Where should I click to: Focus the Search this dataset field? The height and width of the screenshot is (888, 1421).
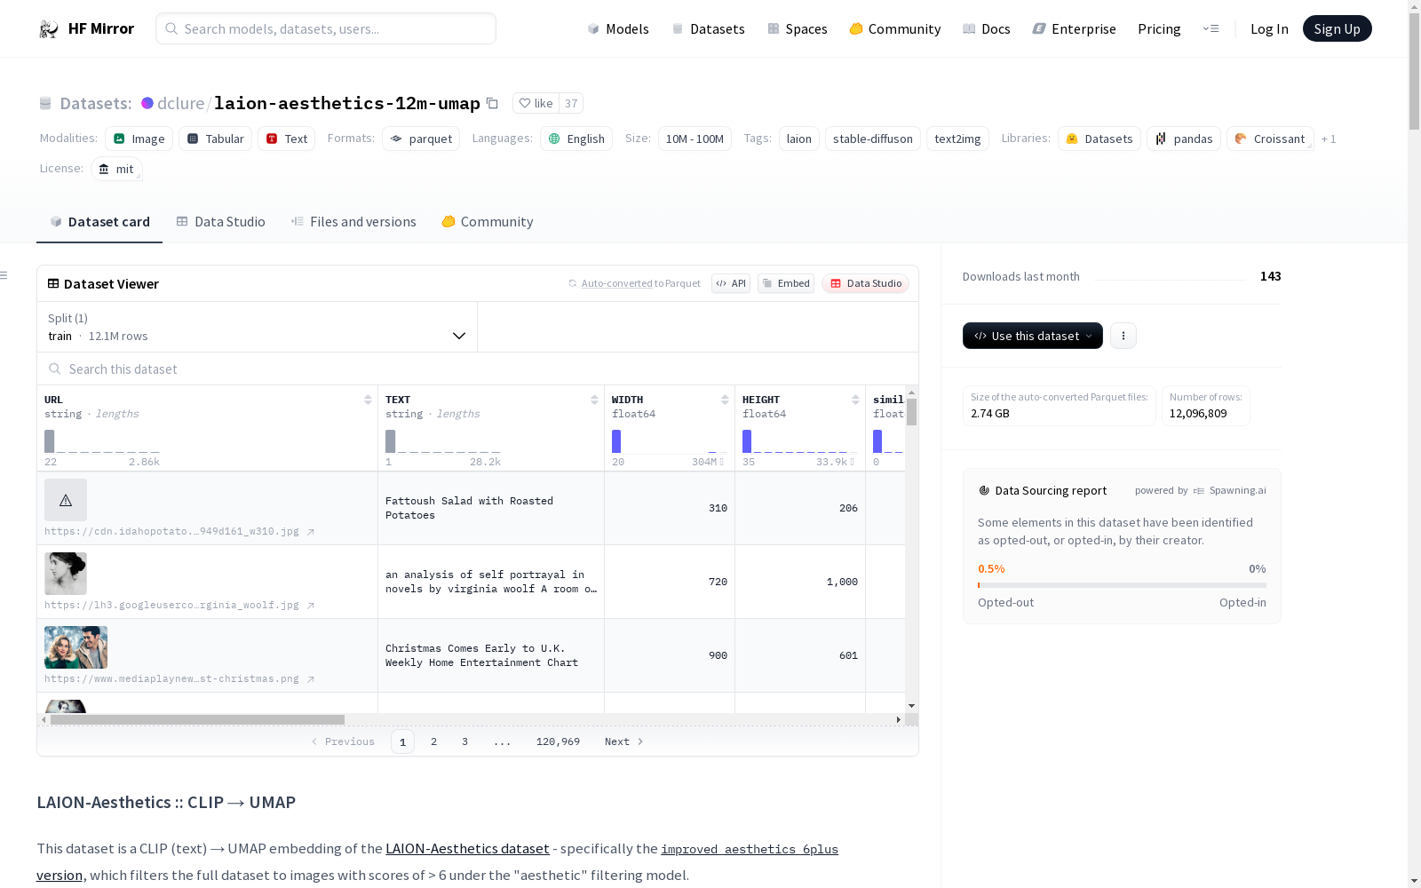[478, 369]
